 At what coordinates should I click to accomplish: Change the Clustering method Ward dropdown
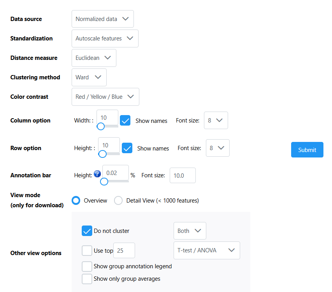89,77
